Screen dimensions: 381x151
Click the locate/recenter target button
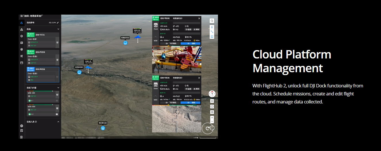coord(212,112)
